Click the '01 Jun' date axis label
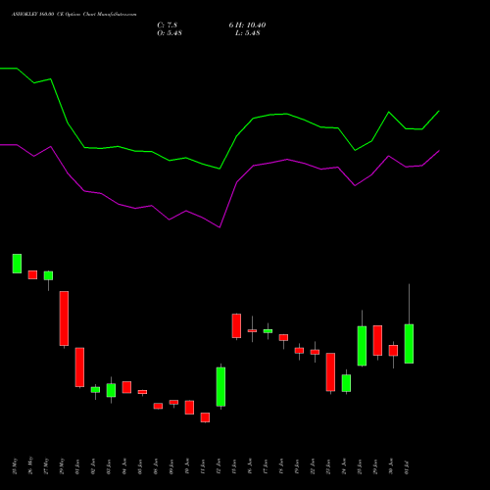The height and width of the screenshot is (490, 490). click(77, 466)
